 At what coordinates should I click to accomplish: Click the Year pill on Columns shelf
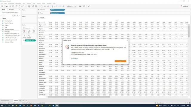57,10
